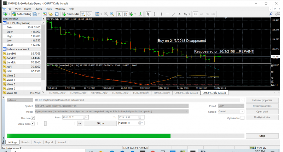Click the AutoTrading toolbar button
Screen dimensions: 283x152
[22, 14]
